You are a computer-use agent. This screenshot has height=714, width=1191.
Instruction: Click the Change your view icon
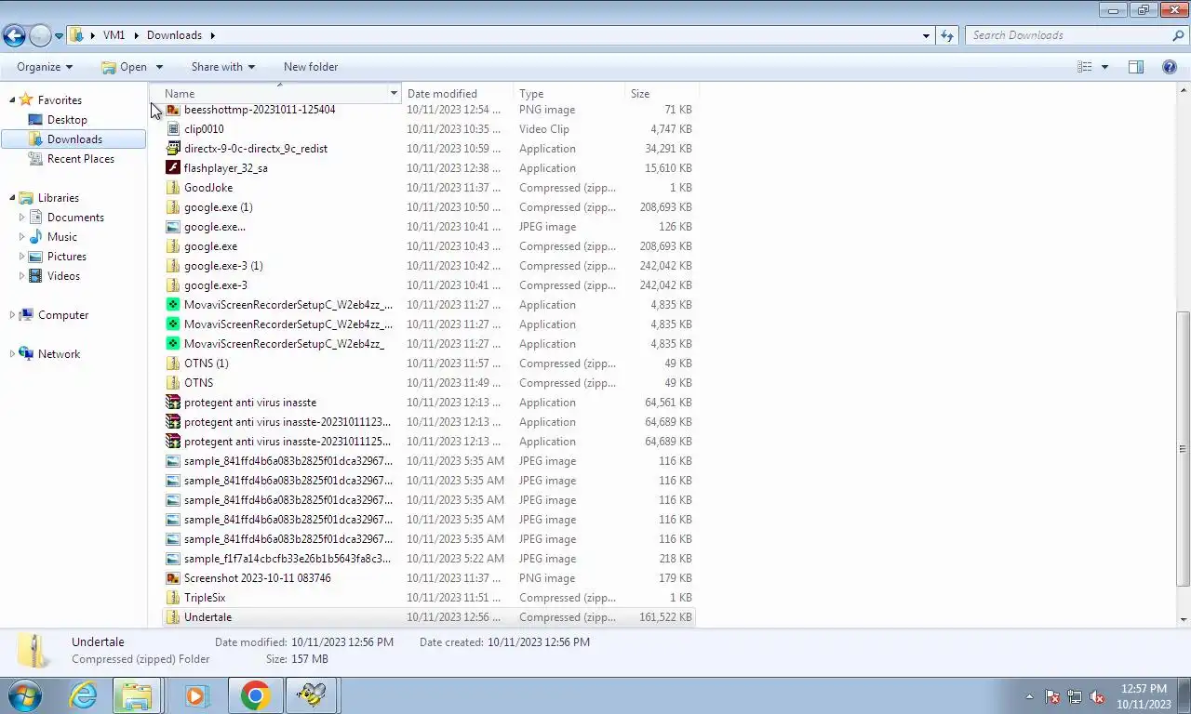click(1085, 67)
